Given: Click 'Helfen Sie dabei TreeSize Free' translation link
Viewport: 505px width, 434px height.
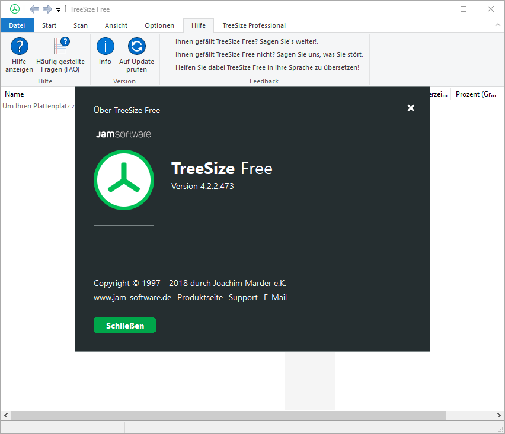Looking at the screenshot, I should pyautogui.click(x=267, y=67).
